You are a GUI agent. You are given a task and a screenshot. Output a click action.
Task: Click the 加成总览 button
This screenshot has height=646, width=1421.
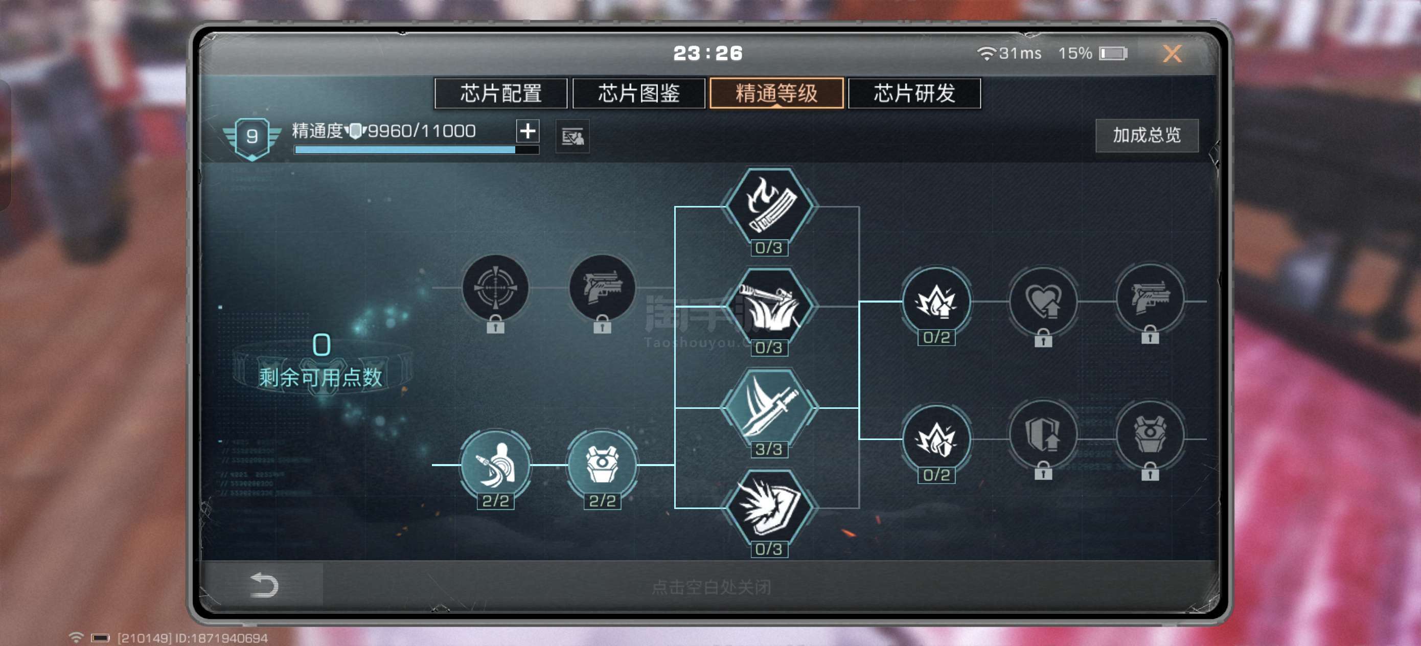tap(1147, 135)
